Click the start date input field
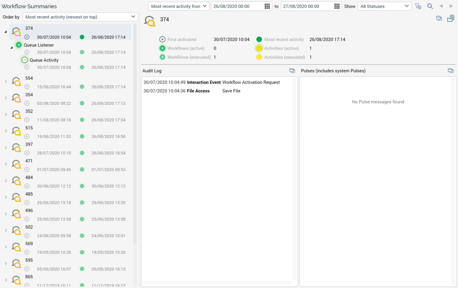The height and width of the screenshot is (288, 458). pyautogui.click(x=236, y=6)
